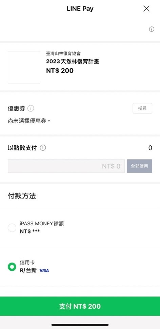Tap the blank product thumbnail image
Viewport: 160px width, 329px height.
[24, 67]
